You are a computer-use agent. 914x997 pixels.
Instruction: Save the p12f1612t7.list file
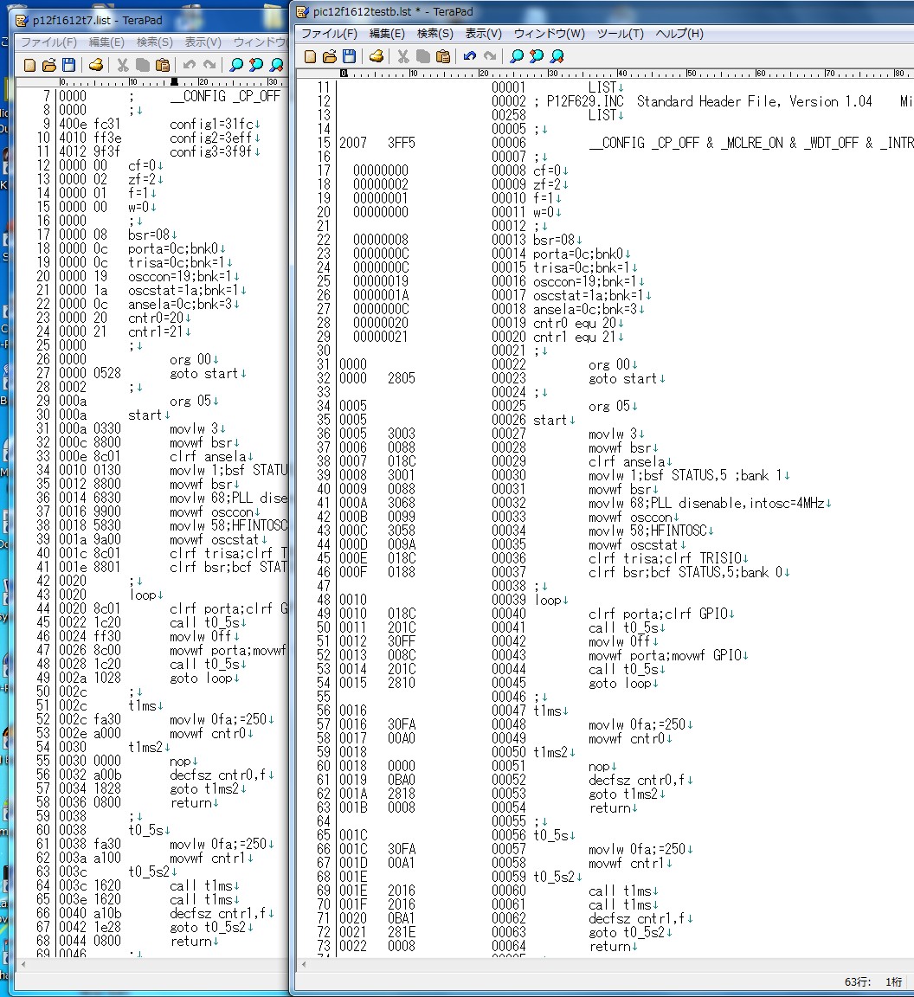68,65
